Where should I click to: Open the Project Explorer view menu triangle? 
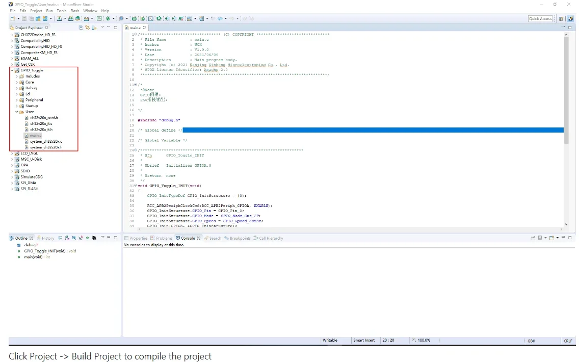[102, 28]
